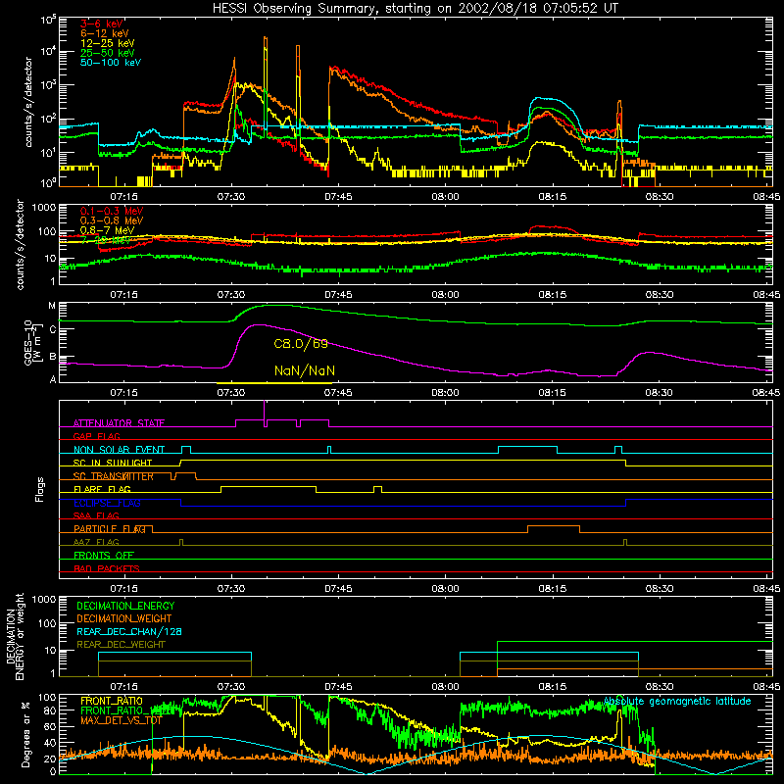Select the GOES-10 axis label
Image resolution: width=784 pixels, height=784 pixels.
point(31,342)
